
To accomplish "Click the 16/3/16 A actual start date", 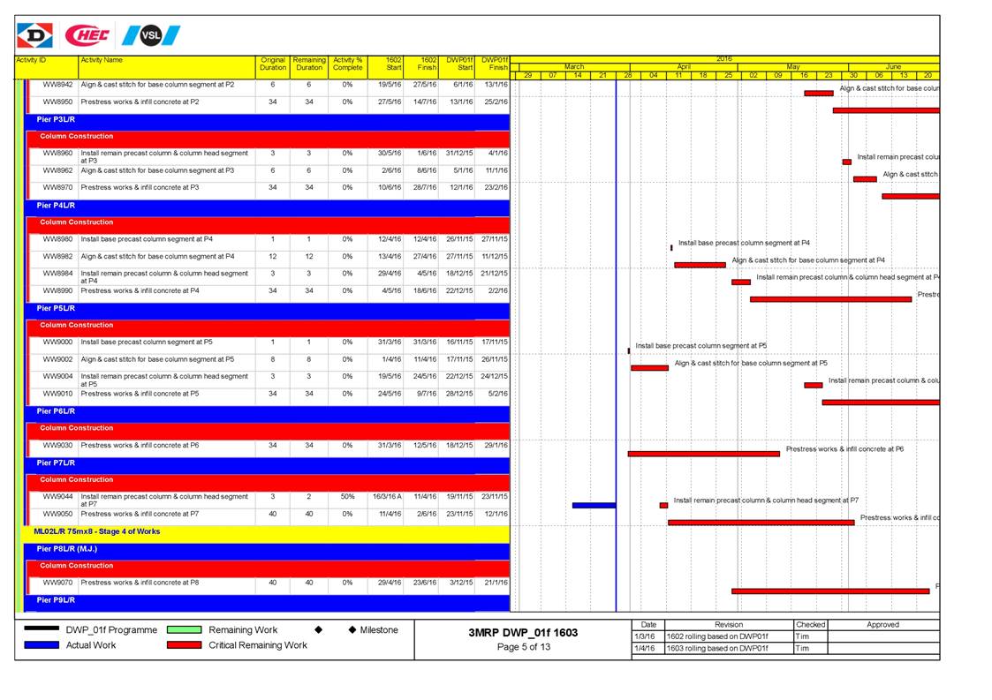I will [387, 497].
